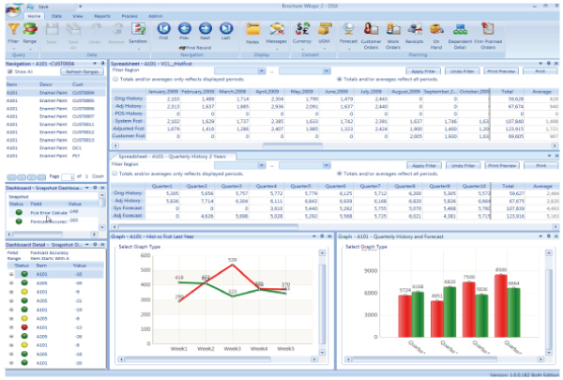Image resolution: width=563 pixels, height=380 pixels.
Task: Click the Page number input field
Action: click(68, 176)
